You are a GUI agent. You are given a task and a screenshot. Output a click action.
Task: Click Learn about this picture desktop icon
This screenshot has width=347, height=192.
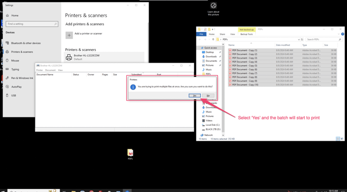pos(213,9)
